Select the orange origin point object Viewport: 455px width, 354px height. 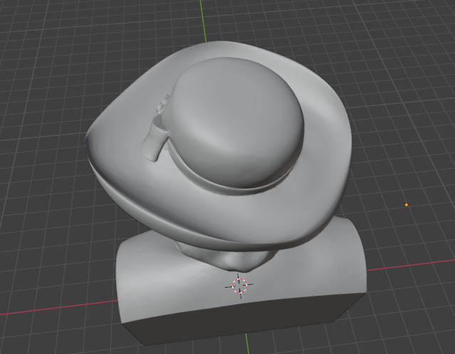point(407,205)
